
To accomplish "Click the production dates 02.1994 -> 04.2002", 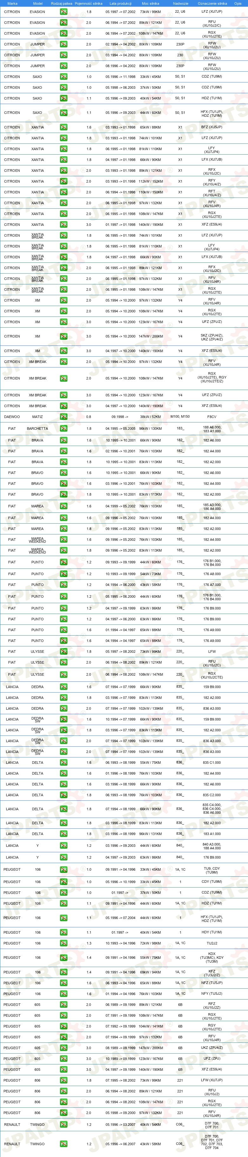I will [121, 45].
